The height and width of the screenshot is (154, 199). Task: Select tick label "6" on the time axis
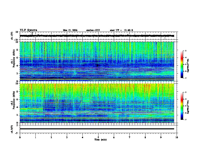(x=114, y=137)
